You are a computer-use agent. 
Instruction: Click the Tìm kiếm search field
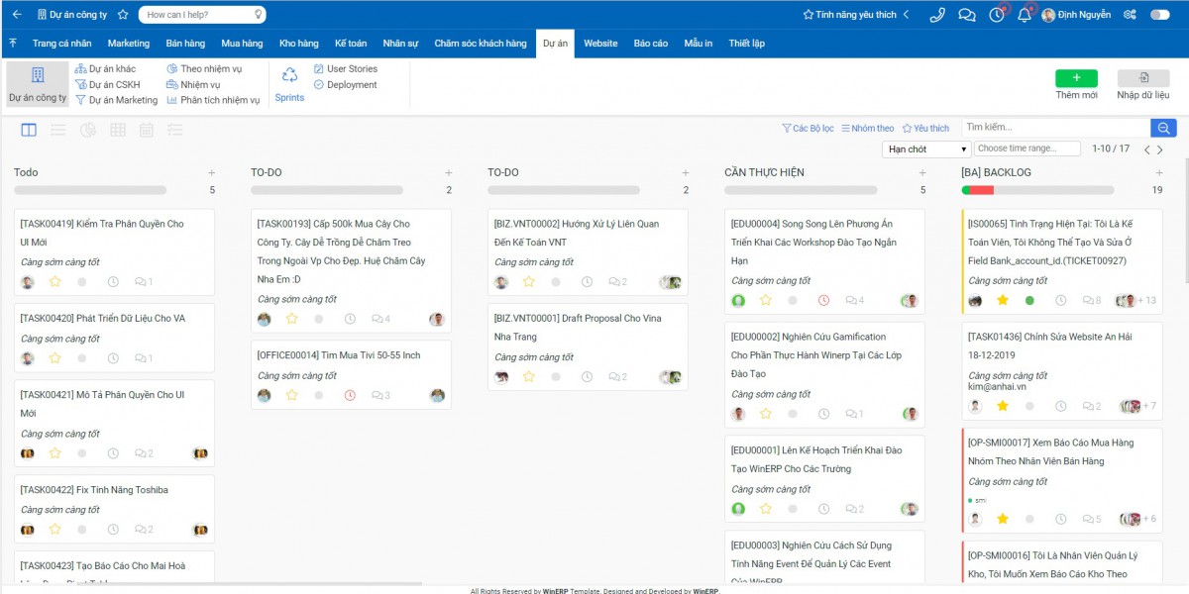coord(1055,128)
